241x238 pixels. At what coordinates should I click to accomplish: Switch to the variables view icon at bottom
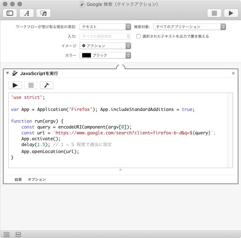(18, 234)
